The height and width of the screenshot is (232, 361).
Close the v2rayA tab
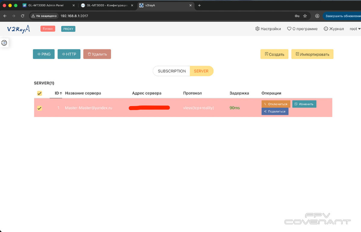pyautogui.click(x=190, y=5)
